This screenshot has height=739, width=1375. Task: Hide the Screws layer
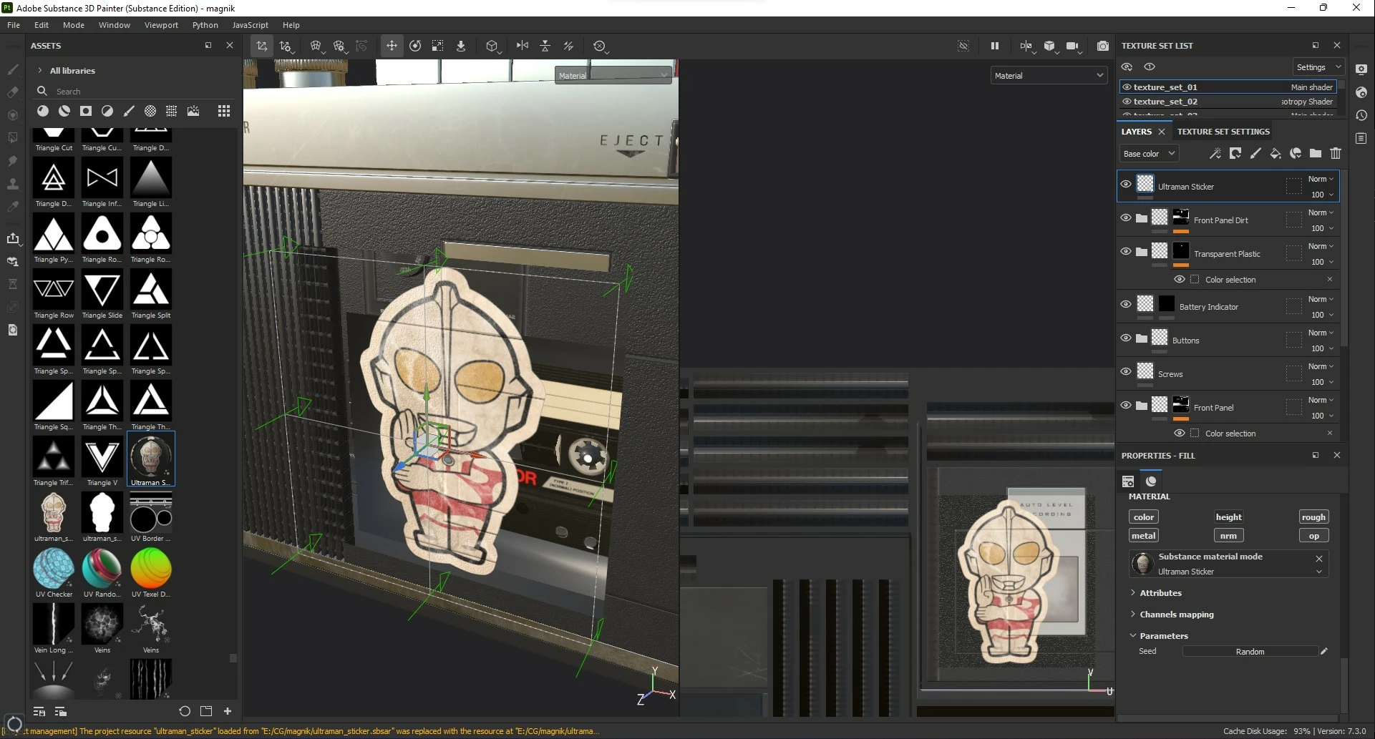pyautogui.click(x=1126, y=372)
